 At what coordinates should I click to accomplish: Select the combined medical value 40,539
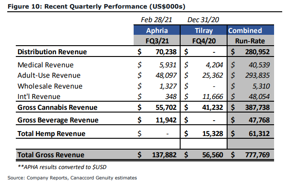(259, 65)
